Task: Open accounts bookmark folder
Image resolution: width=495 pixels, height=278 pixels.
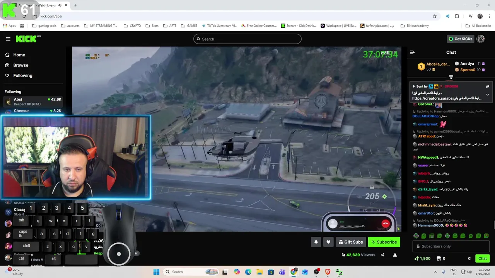Action: tap(70, 26)
